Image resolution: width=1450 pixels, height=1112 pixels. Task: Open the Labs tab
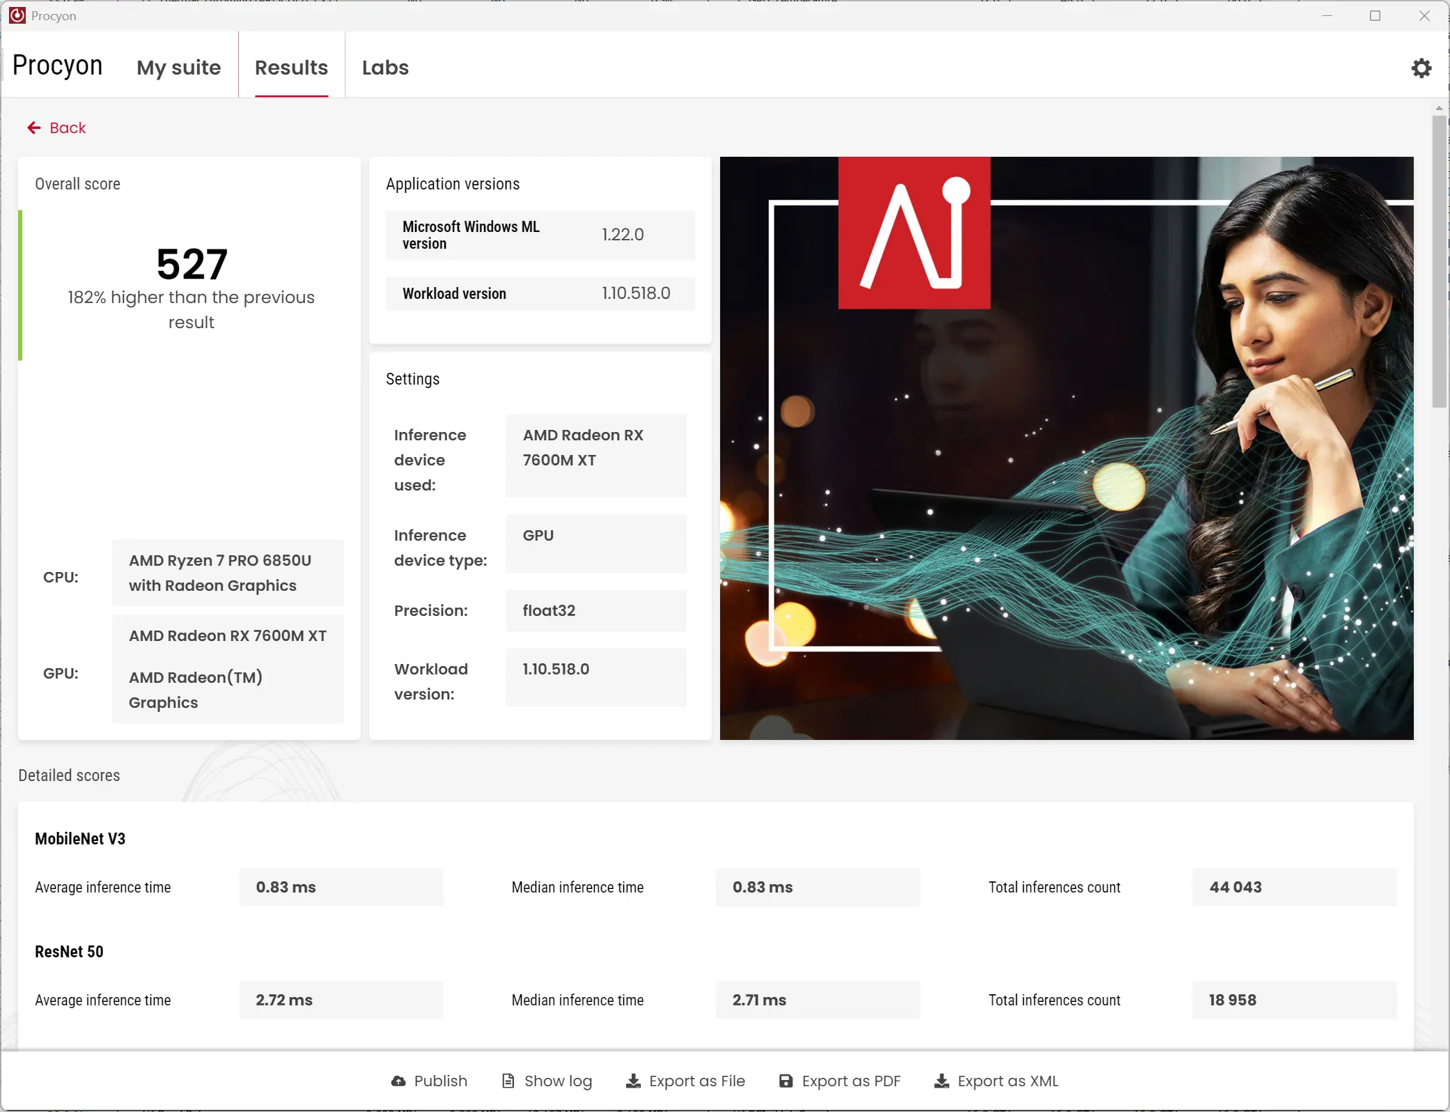point(385,68)
